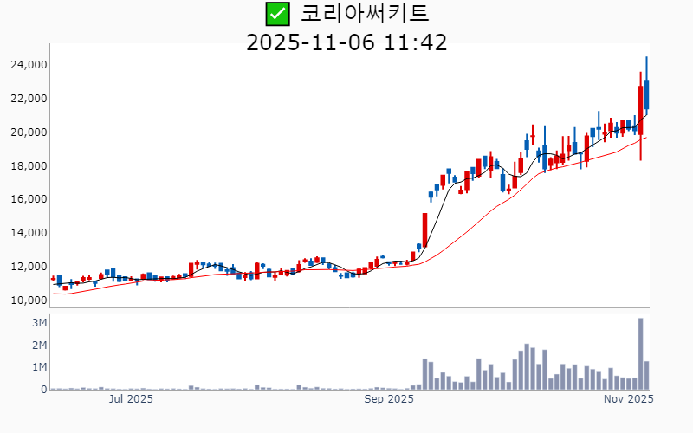Click the 24,000 price axis label
This screenshot has height=433, width=693.
click(x=29, y=65)
